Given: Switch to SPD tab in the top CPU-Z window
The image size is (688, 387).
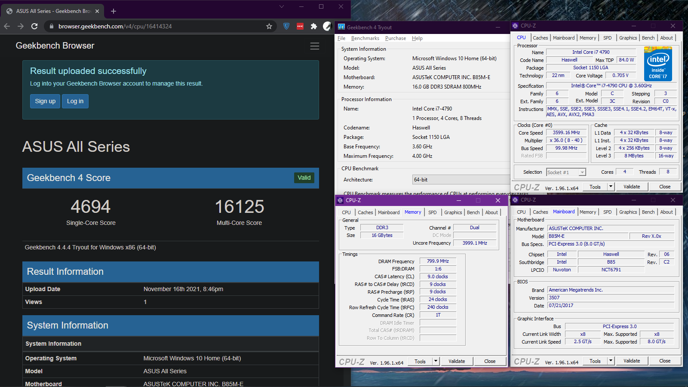Looking at the screenshot, I should pos(607,38).
